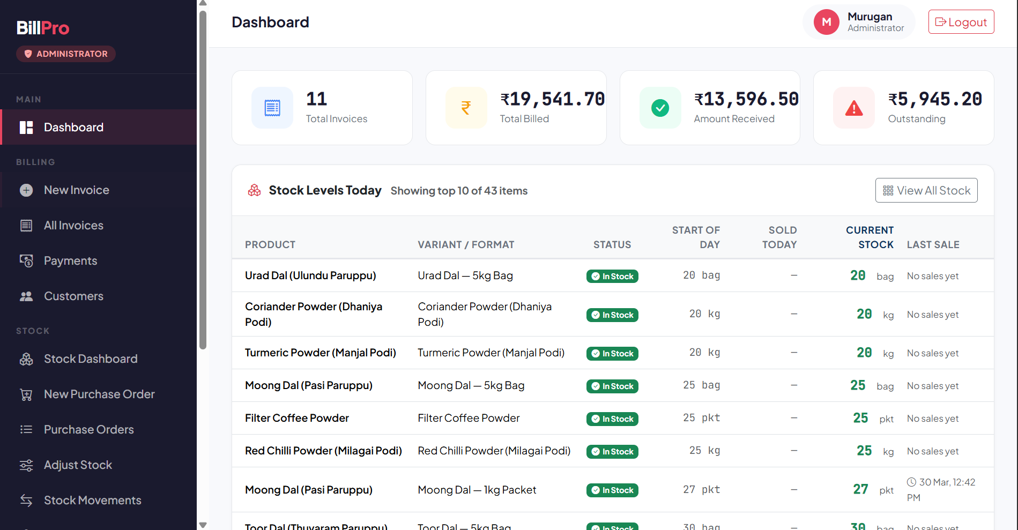
Task: Click the View All Stock button
Action: pyautogui.click(x=926, y=190)
